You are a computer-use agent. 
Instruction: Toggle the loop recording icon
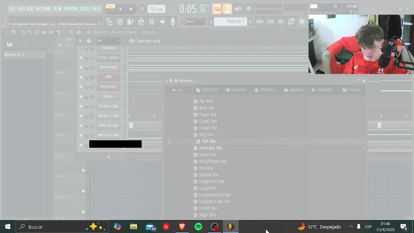(238, 9)
